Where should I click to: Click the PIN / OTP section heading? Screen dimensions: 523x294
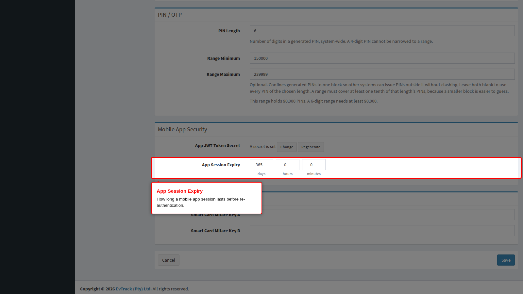[x=170, y=15]
